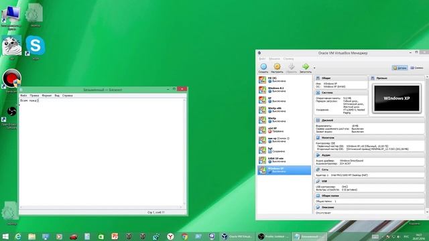Viewport: 429px width, 241px height.
Task: Open Internet Explorer from the taskbar
Action: click(18, 236)
